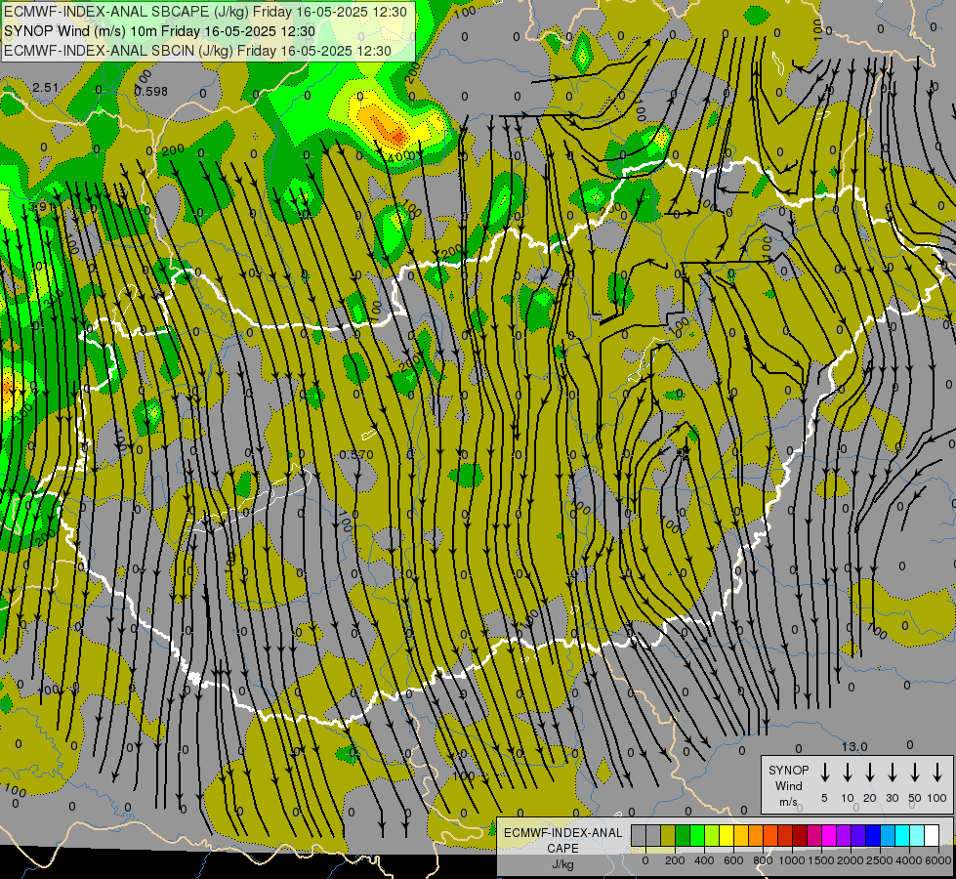956x879 pixels.
Task: Click the '6000' tick under CAPE colorbar
Action: tap(938, 860)
